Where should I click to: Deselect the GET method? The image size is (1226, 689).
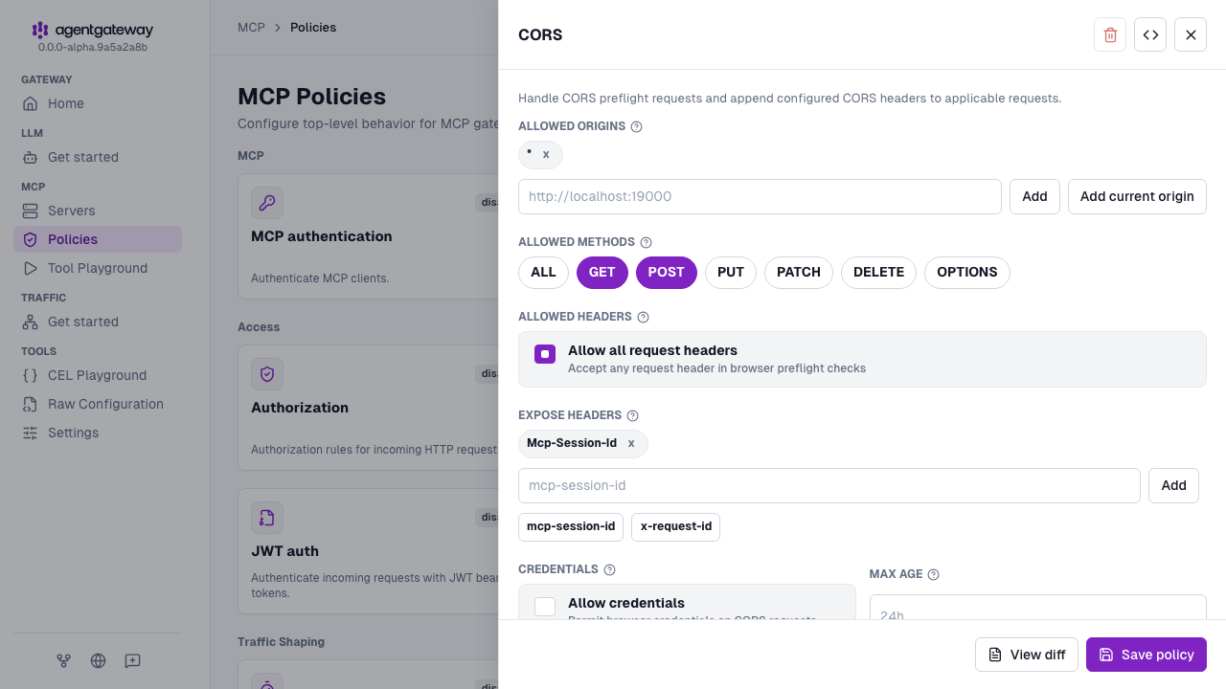click(602, 272)
